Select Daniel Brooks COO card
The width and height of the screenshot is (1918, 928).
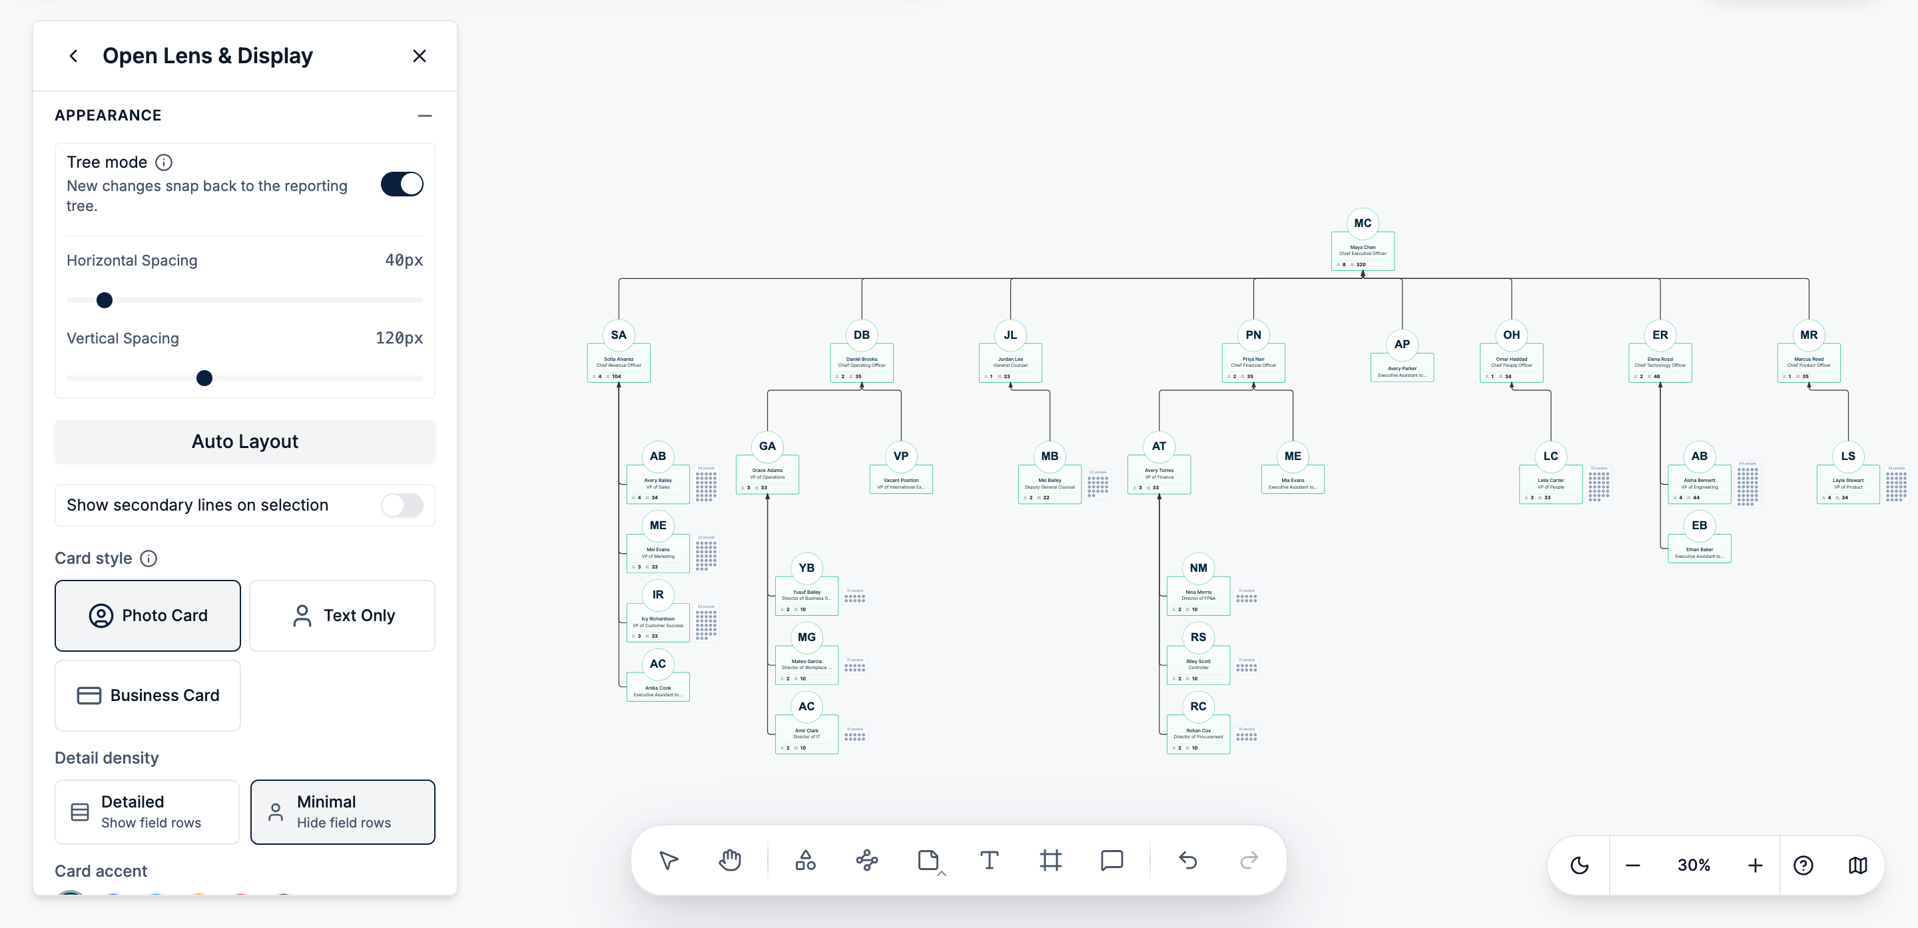coord(862,362)
